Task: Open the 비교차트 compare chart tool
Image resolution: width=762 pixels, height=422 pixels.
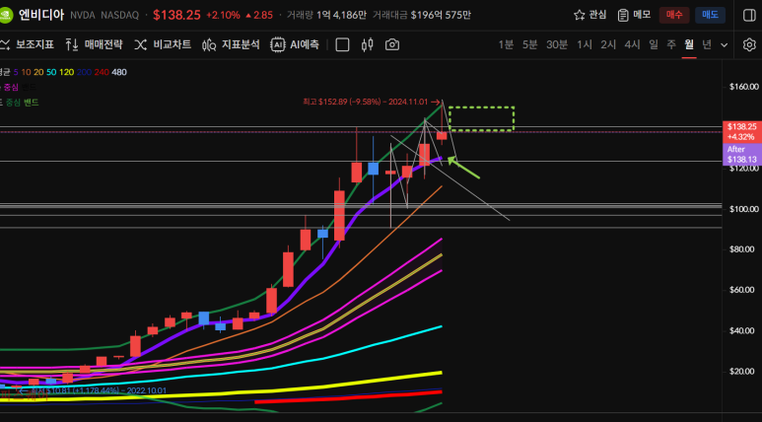Action: click(x=163, y=45)
